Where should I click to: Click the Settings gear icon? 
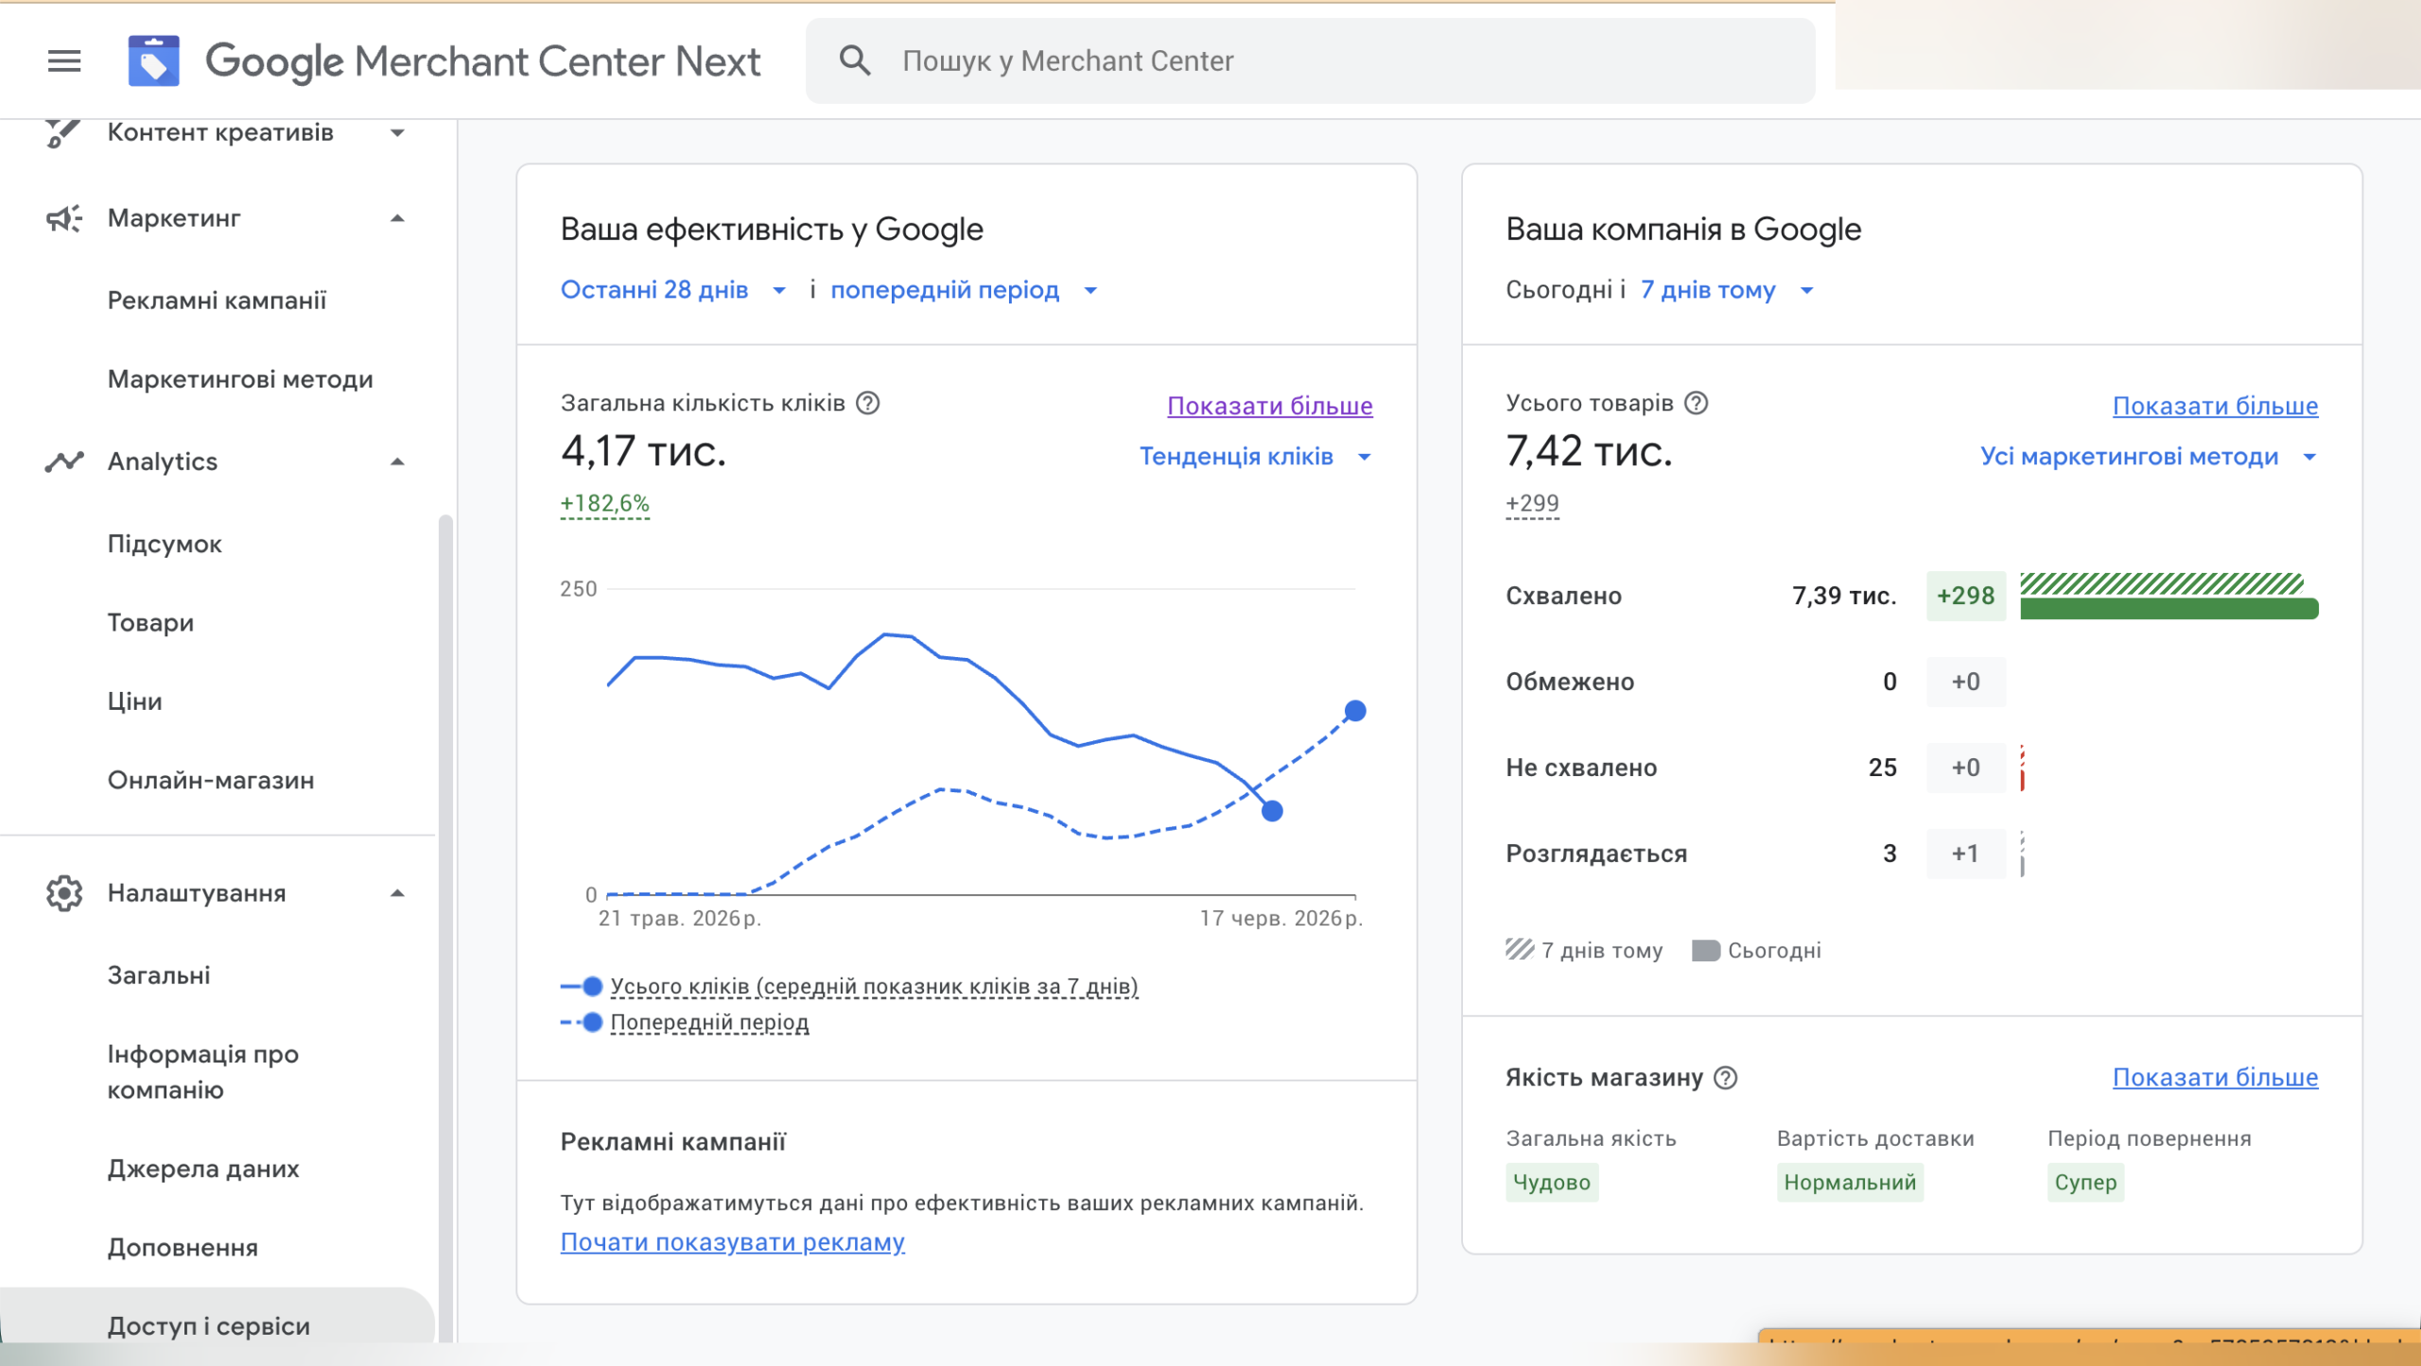pyautogui.click(x=63, y=893)
